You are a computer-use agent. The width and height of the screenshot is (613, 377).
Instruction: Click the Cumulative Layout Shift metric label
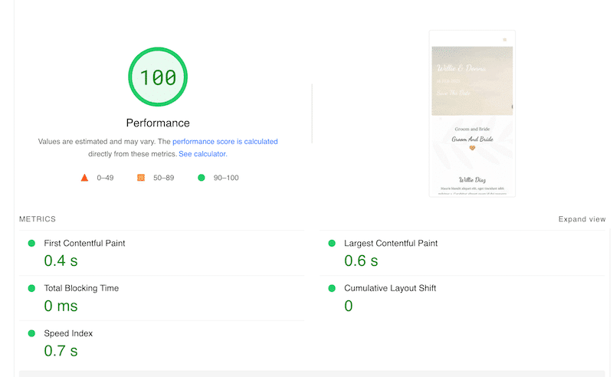tap(390, 288)
